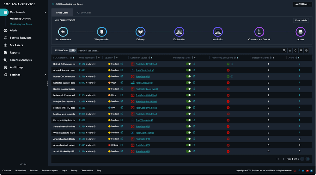Refresh the use case table

tap(295, 51)
